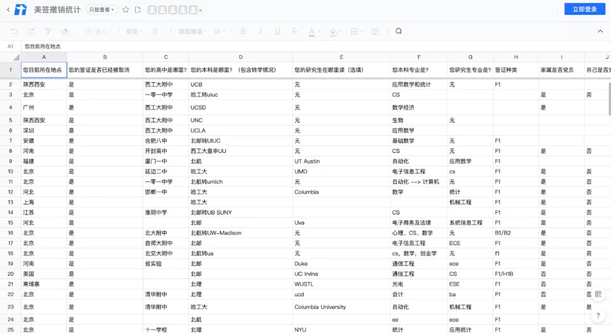Click the cell containing 厦门一中
The image size is (611, 334).
tap(166, 161)
